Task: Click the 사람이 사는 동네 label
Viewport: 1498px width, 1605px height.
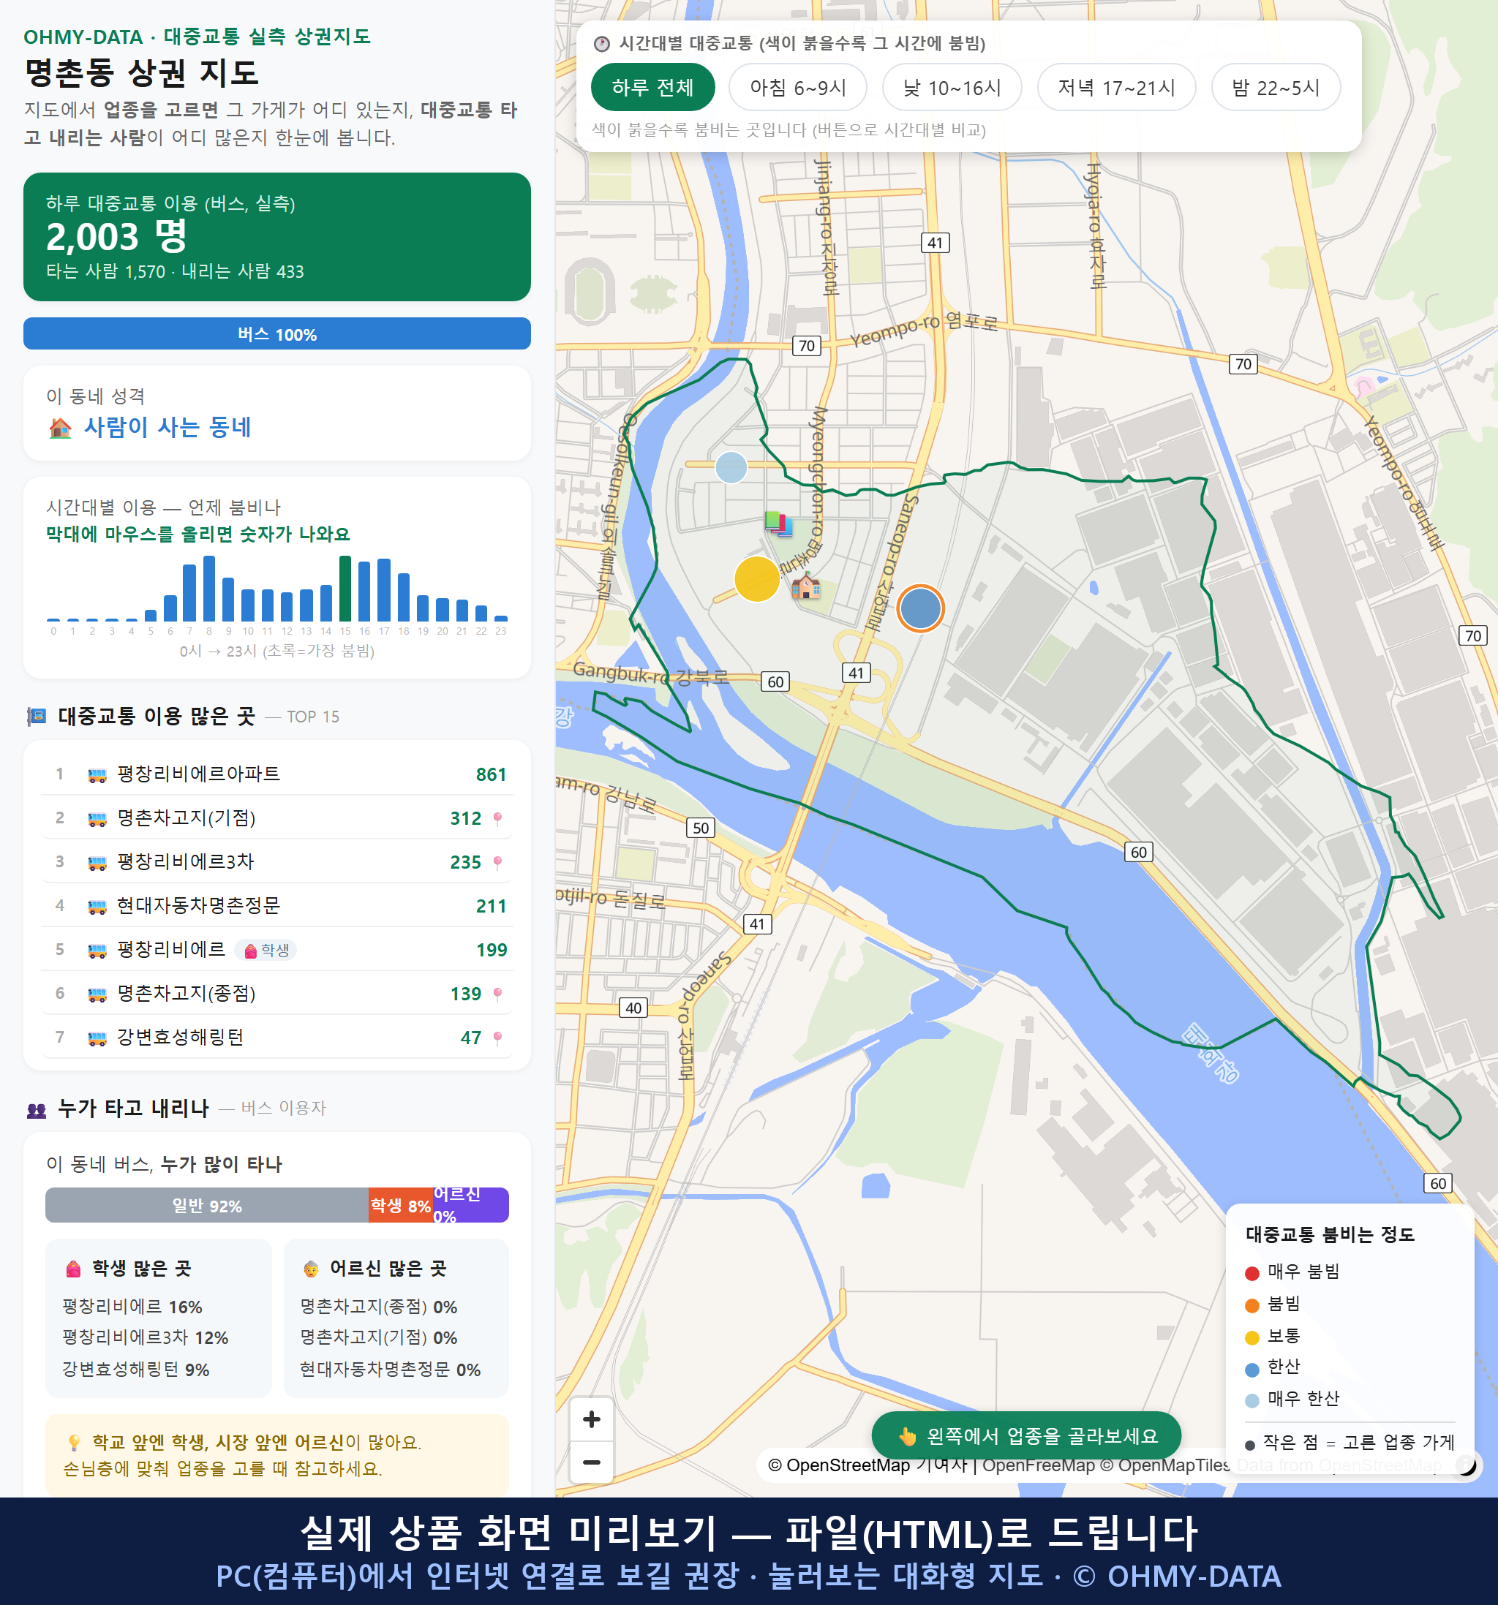Action: (x=168, y=427)
